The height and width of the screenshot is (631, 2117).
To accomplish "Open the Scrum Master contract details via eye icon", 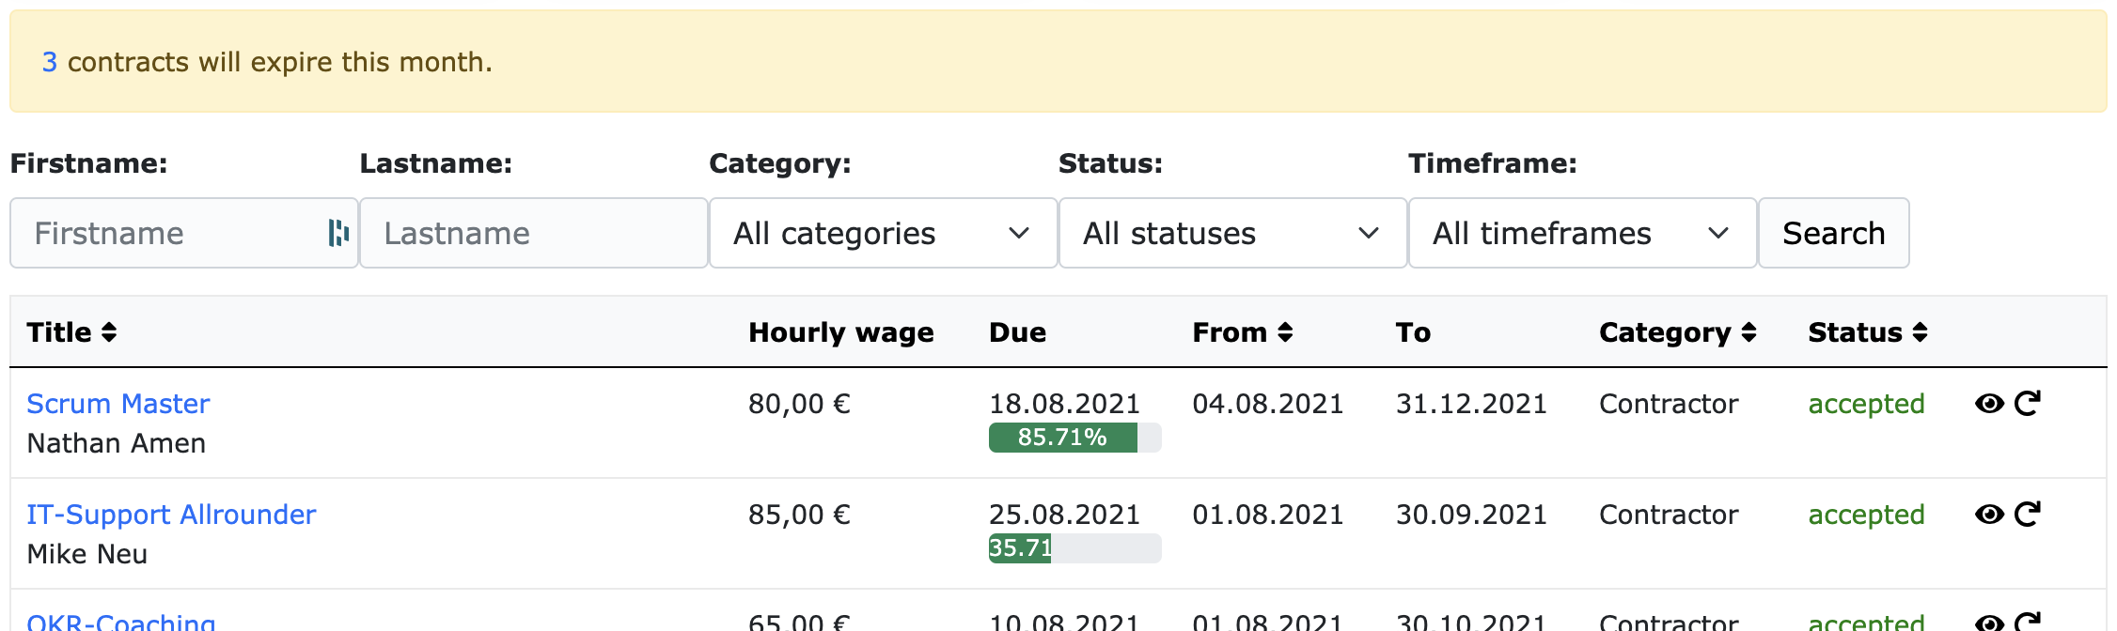I will pos(1991,403).
